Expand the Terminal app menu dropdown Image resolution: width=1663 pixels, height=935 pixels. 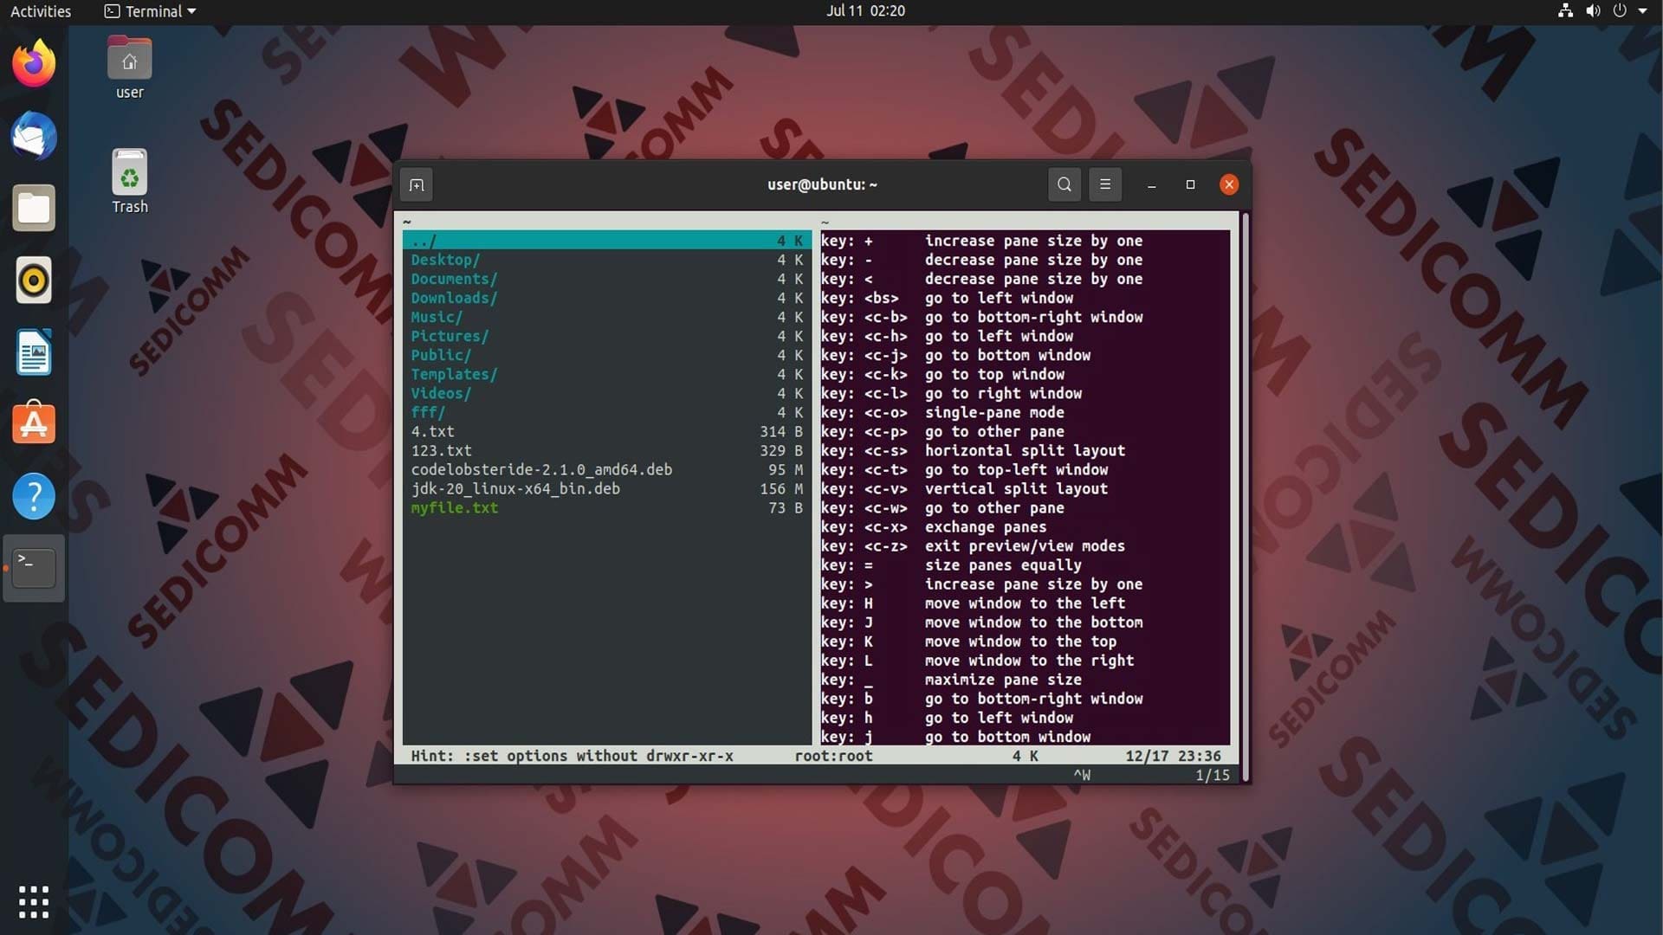[151, 11]
